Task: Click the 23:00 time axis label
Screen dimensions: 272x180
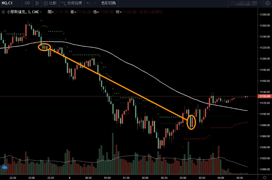Action: [31, 178]
